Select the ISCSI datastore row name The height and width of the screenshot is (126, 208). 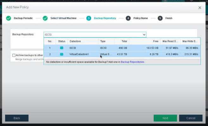tap(73, 48)
